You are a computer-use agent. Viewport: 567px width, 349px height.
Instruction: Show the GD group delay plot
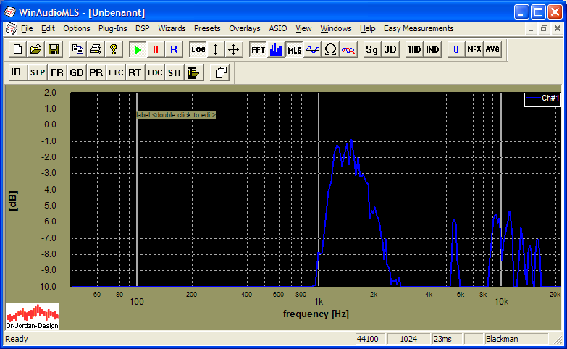pos(77,72)
